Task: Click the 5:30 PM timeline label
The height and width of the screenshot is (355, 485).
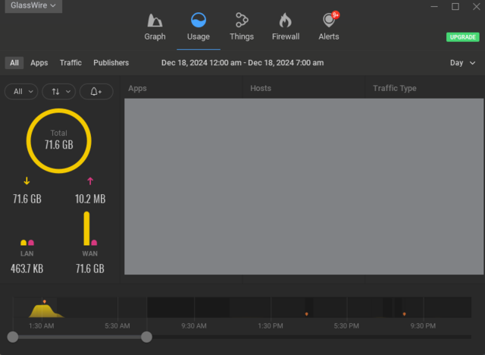Action: pyautogui.click(x=346, y=326)
